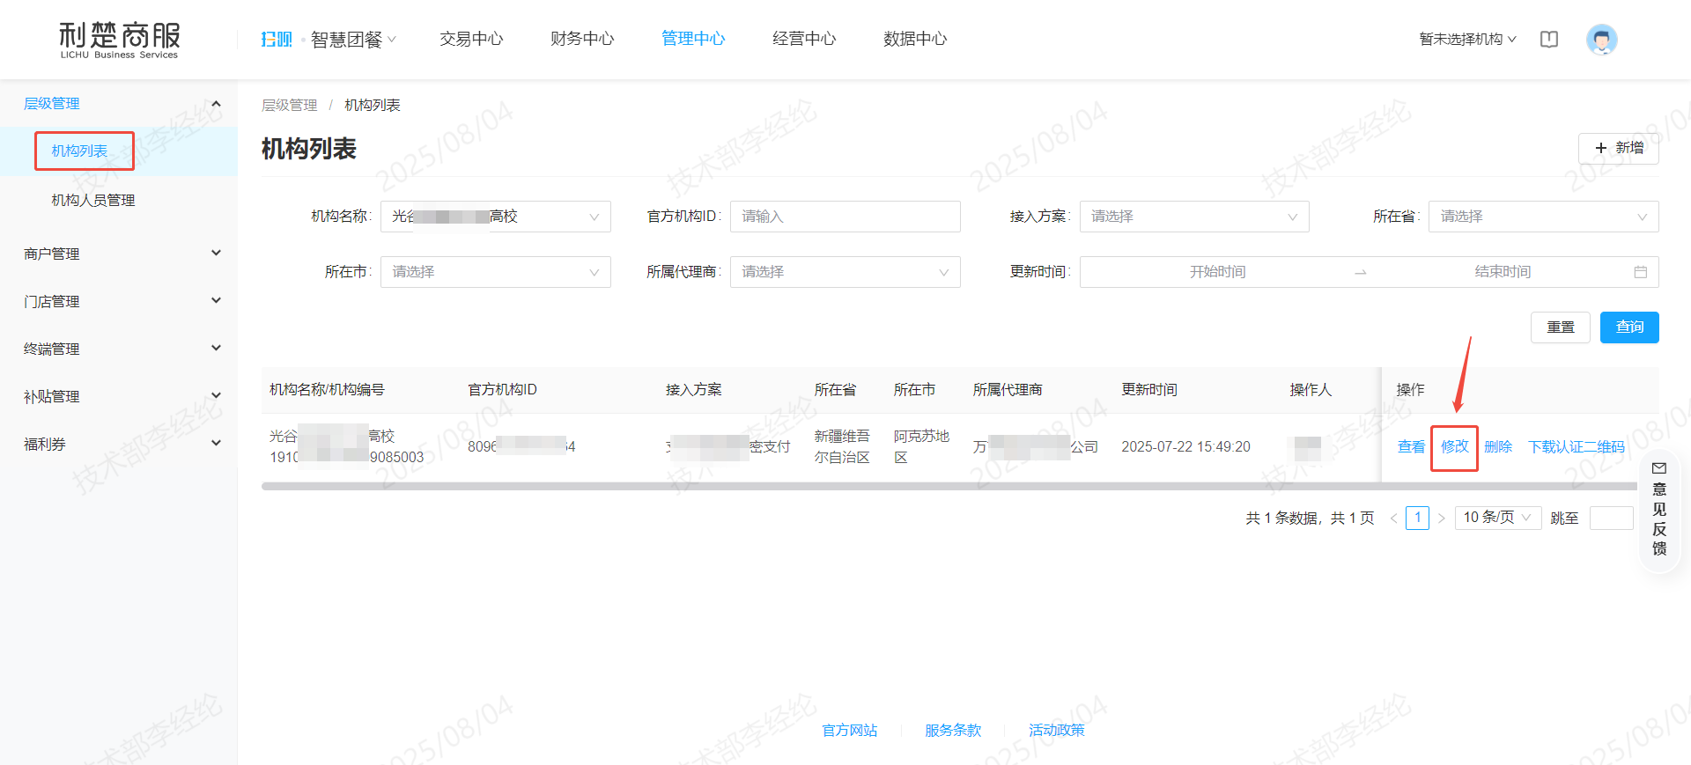The height and width of the screenshot is (765, 1691).
Task: Open the 10 条/页 page size selector
Action: click(1497, 518)
